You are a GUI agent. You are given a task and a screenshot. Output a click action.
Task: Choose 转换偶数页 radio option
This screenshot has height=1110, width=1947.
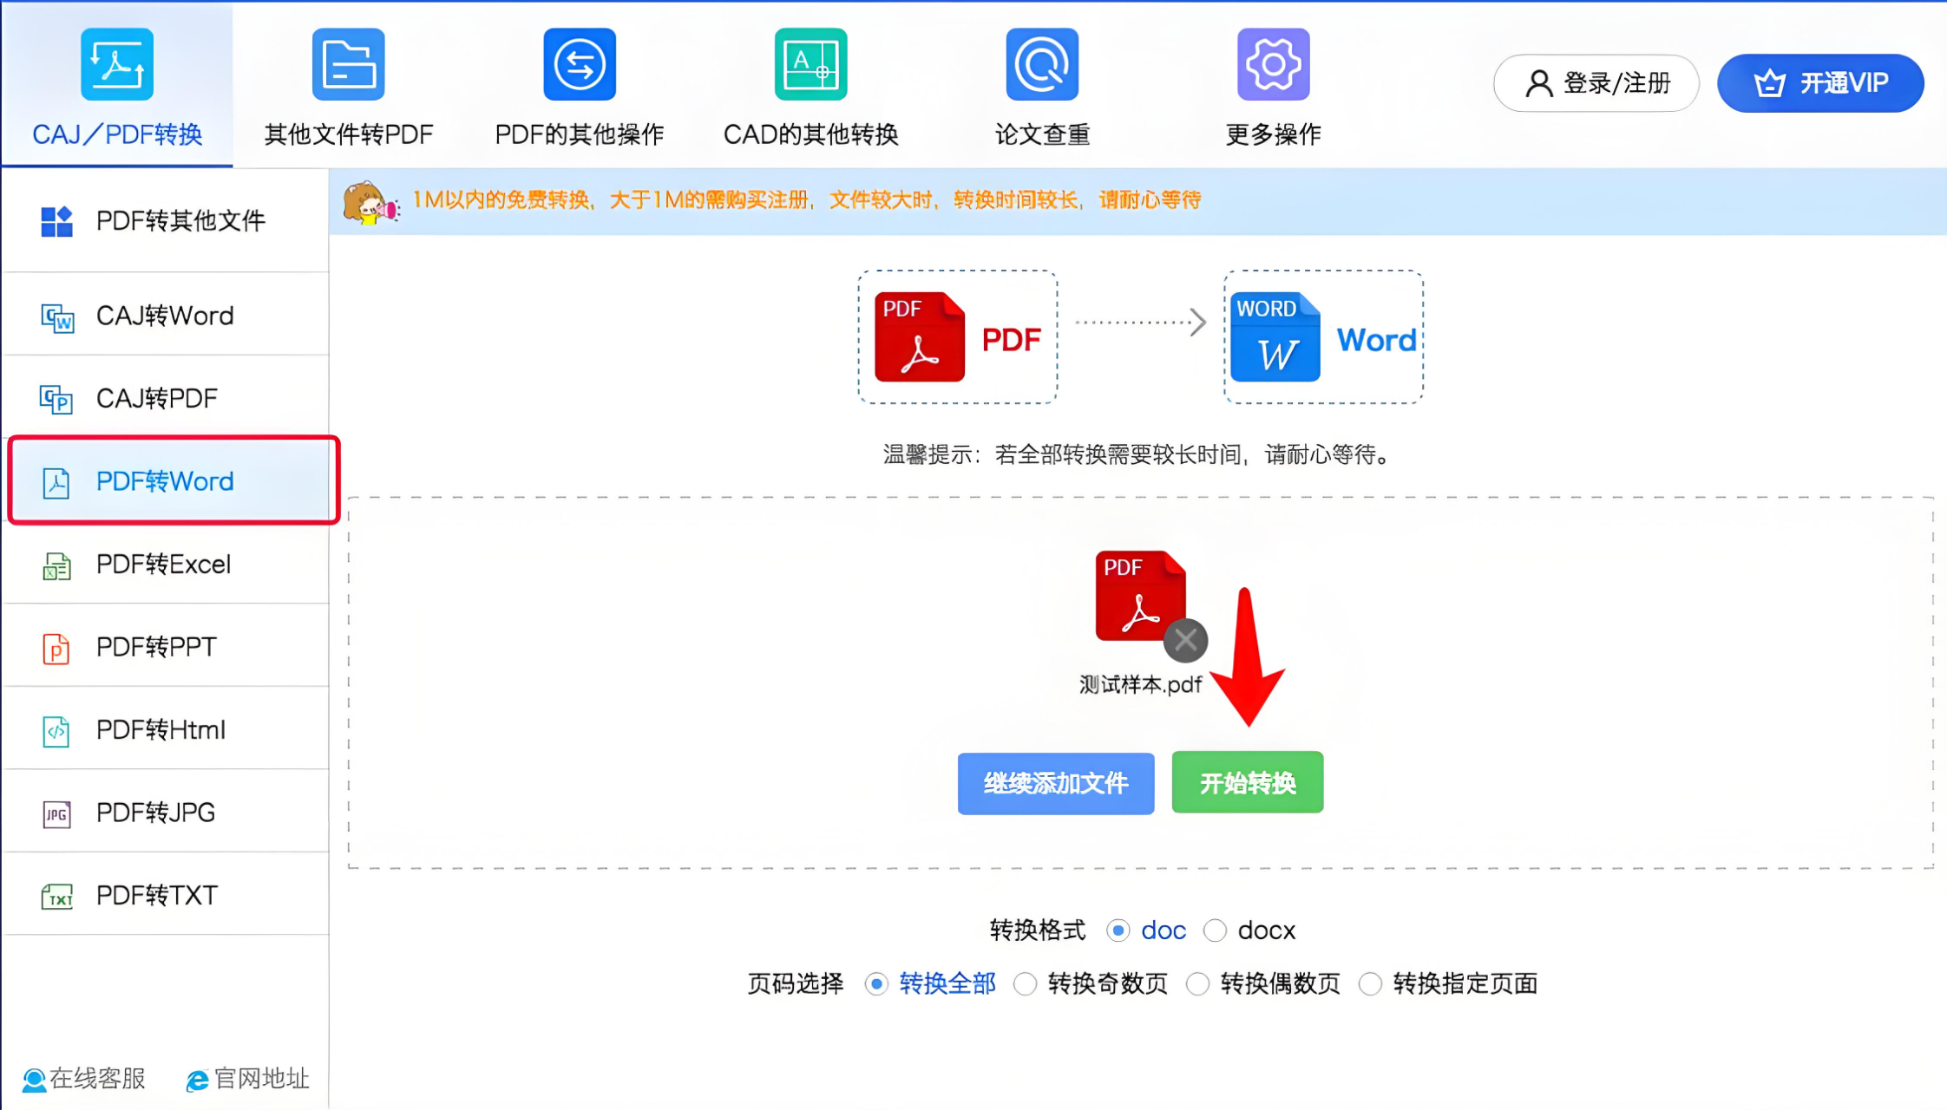click(x=1197, y=984)
